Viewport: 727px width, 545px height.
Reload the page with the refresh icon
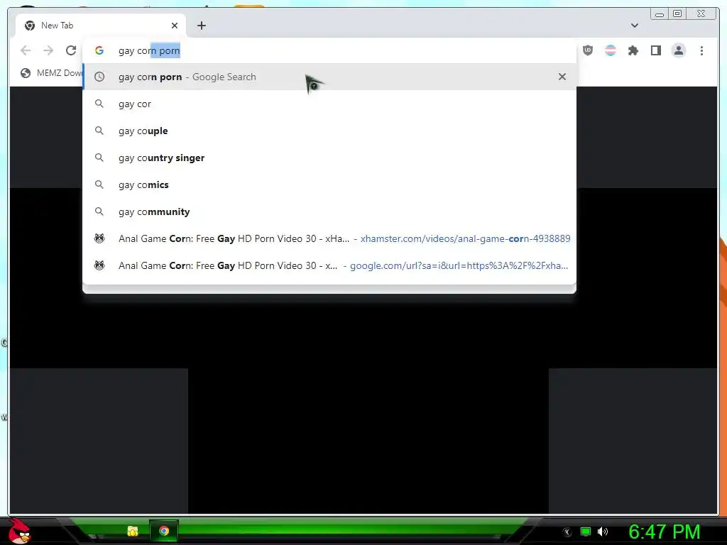pyautogui.click(x=70, y=50)
